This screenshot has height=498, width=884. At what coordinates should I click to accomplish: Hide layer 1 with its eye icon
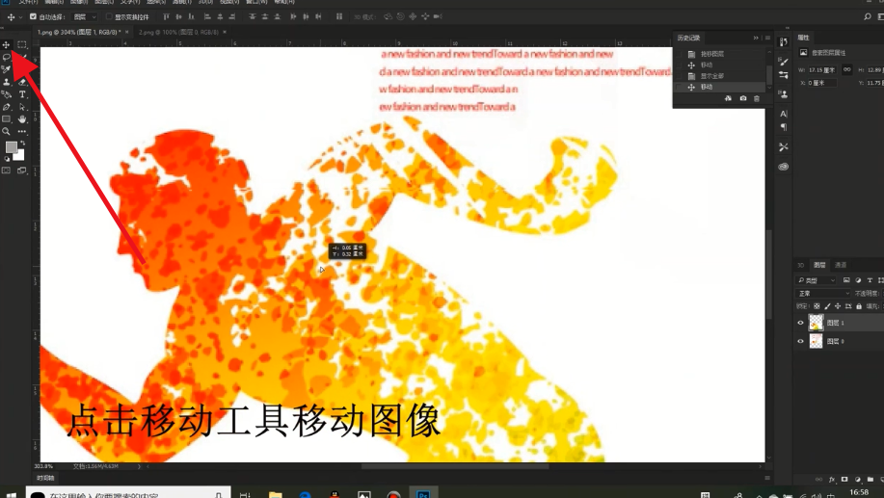800,323
